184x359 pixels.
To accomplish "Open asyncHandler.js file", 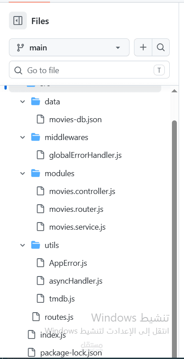I will (x=75, y=281).
